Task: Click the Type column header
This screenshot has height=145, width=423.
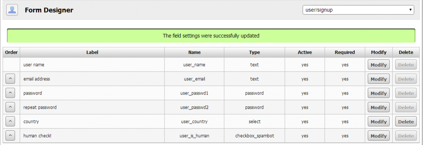Action: tap(254, 52)
